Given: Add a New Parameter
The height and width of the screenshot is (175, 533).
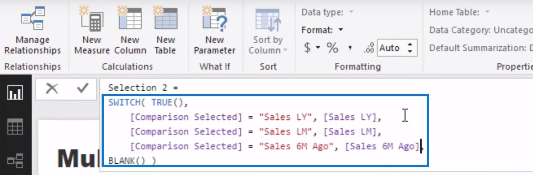Looking at the screenshot, I should tap(215, 30).
